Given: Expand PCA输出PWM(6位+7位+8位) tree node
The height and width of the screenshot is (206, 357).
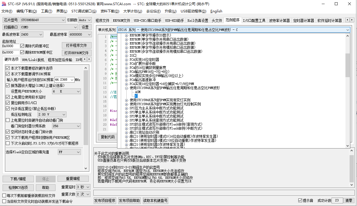Looking at the screenshot, I should click(126, 72).
